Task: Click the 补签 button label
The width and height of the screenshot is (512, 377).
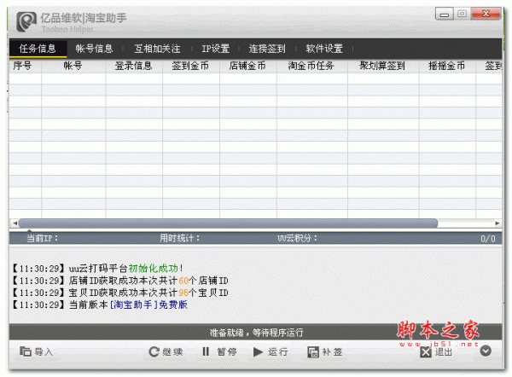Action: click(332, 352)
